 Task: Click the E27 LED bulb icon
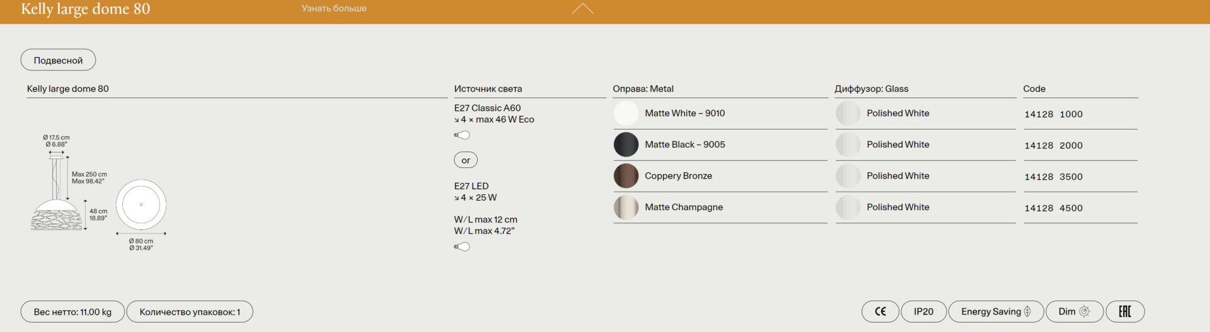tap(462, 247)
